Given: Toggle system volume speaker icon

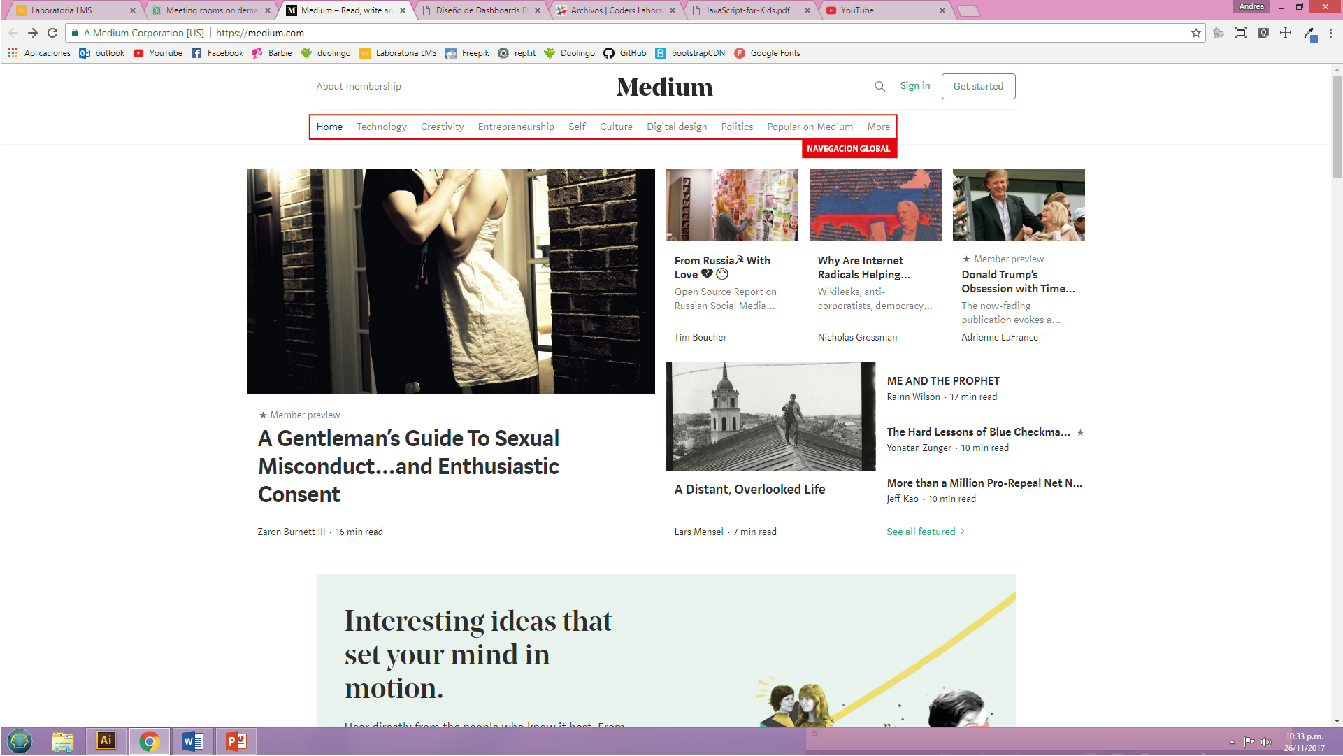Looking at the screenshot, I should coord(1265,742).
